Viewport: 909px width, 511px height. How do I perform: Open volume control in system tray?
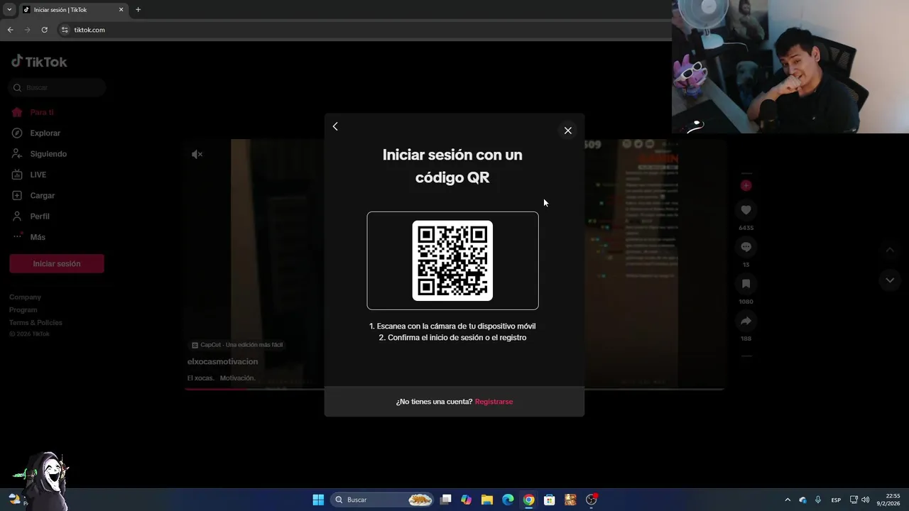click(x=865, y=500)
